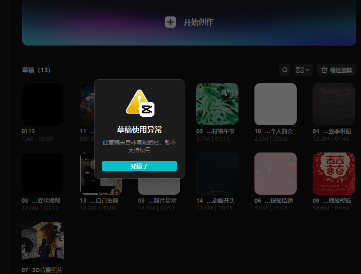Click the 知道了 button in the dialog

139,166
